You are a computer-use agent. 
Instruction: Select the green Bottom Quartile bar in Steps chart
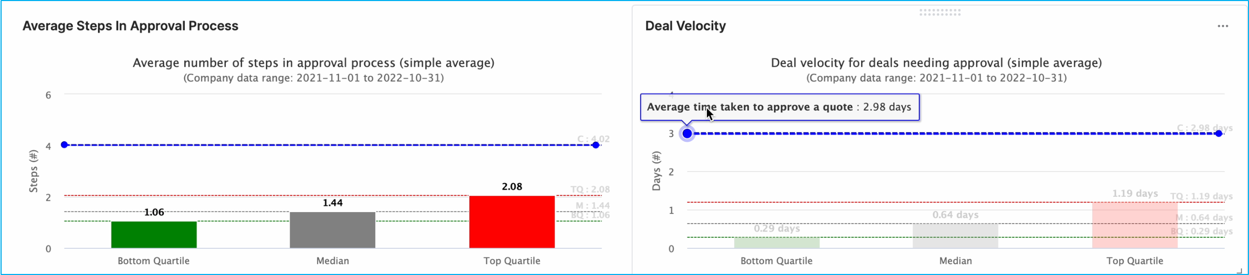tap(154, 235)
